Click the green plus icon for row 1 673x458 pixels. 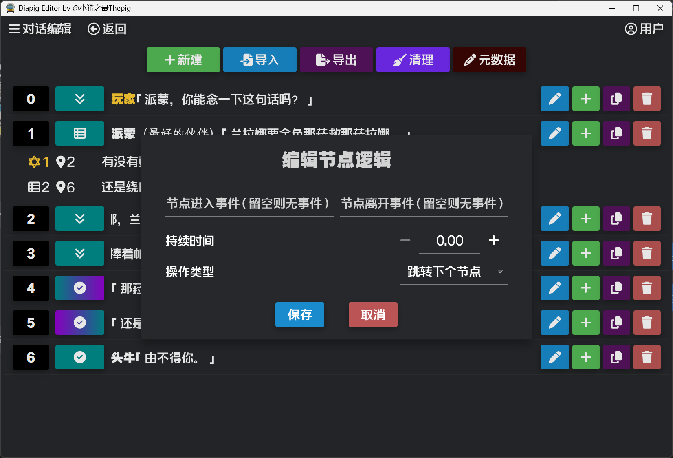pos(585,133)
